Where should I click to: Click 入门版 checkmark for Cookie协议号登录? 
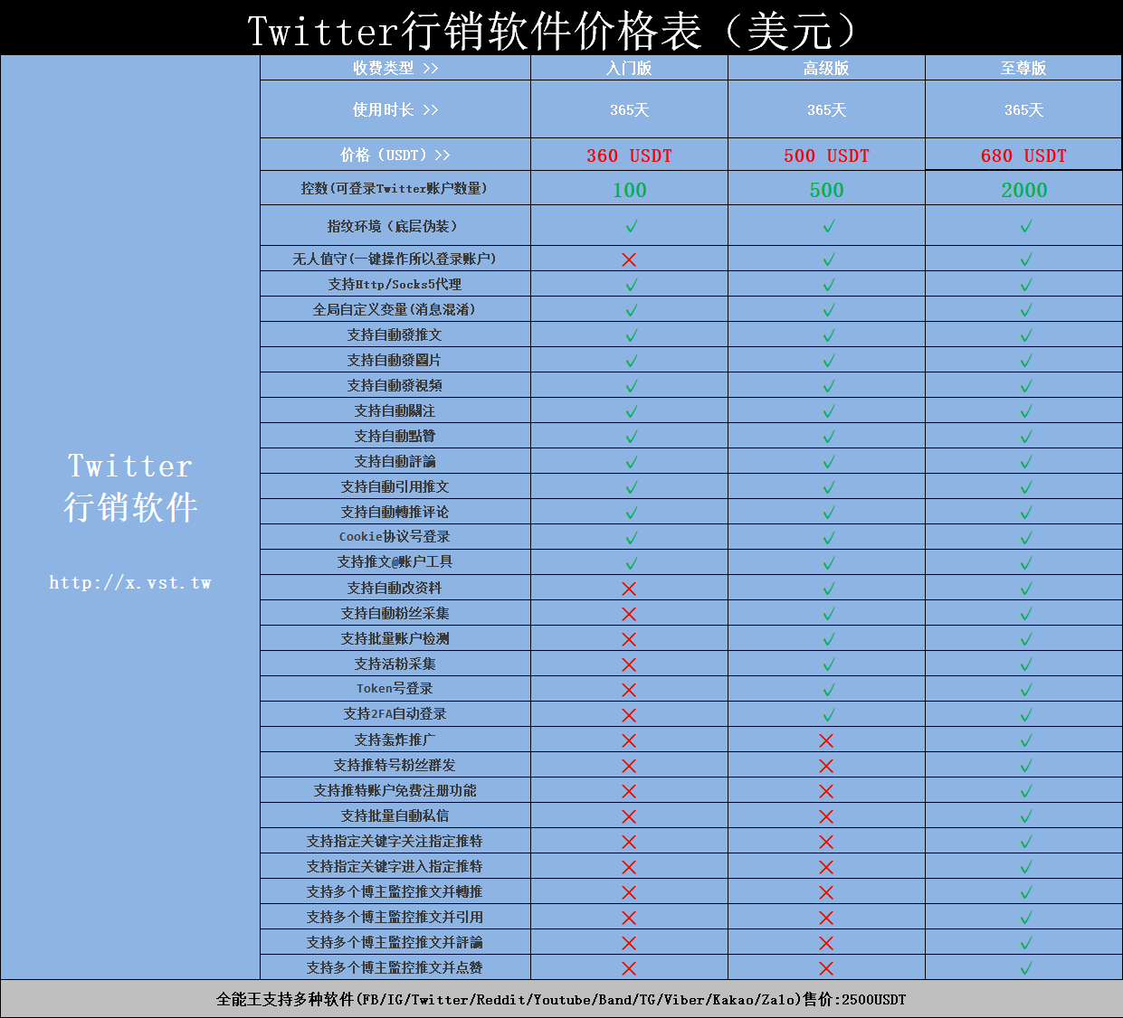[x=631, y=538]
